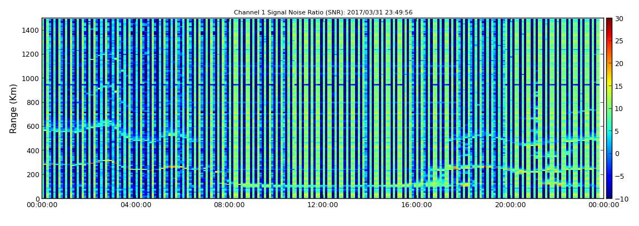Image resolution: width=639 pixels, height=226 pixels.
Task: Click the 1400 range tick label
Action: pyautogui.click(x=31, y=30)
